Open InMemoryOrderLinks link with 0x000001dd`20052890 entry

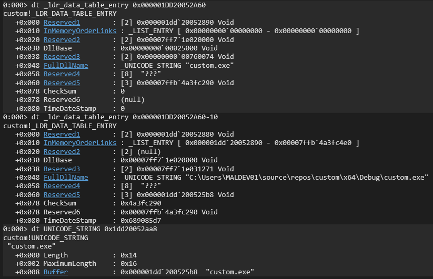pos(80,143)
